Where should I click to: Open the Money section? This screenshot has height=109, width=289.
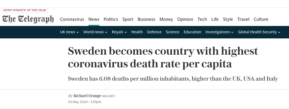[x=166, y=19]
